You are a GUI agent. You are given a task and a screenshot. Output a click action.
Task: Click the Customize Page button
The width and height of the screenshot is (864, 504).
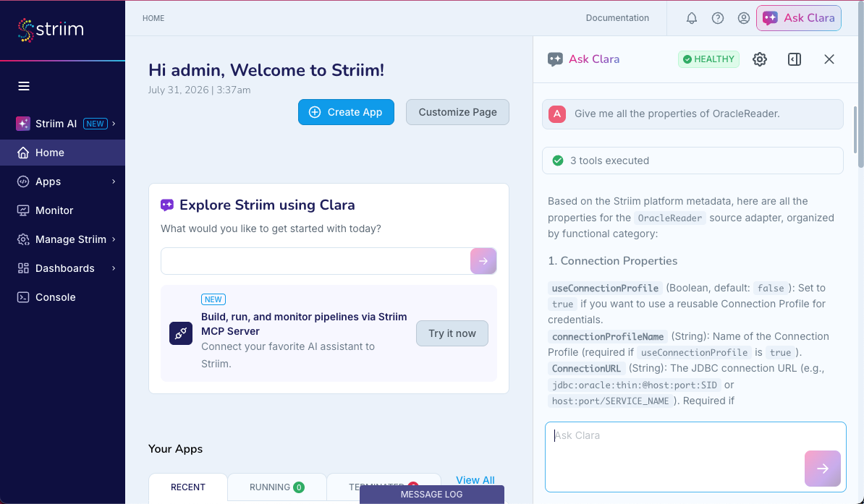pyautogui.click(x=457, y=112)
